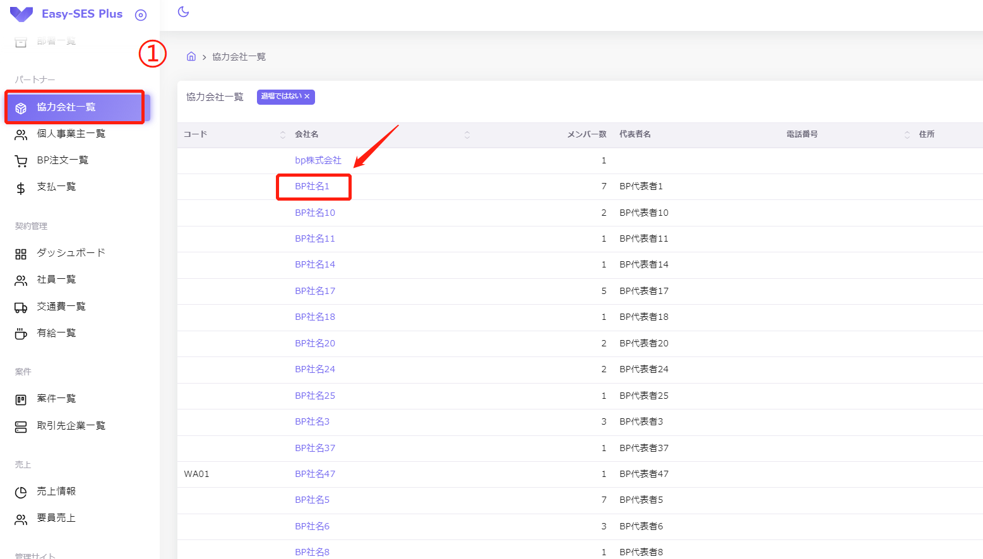
Task: Click the 取引先企業一覧 server icon
Action: 21,427
